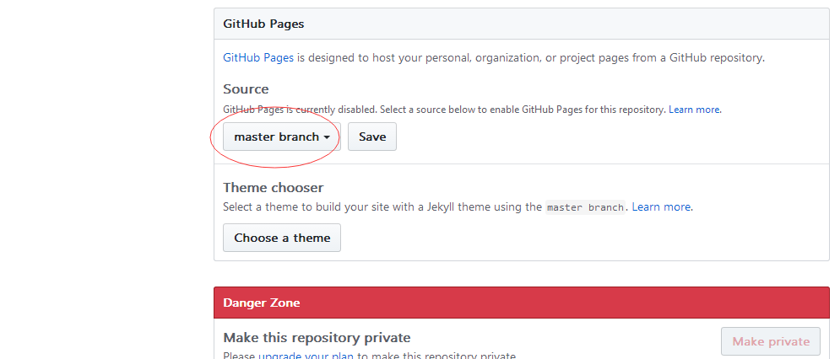Select the GitHub Pages panel header
The image size is (840, 359).
[x=521, y=24]
